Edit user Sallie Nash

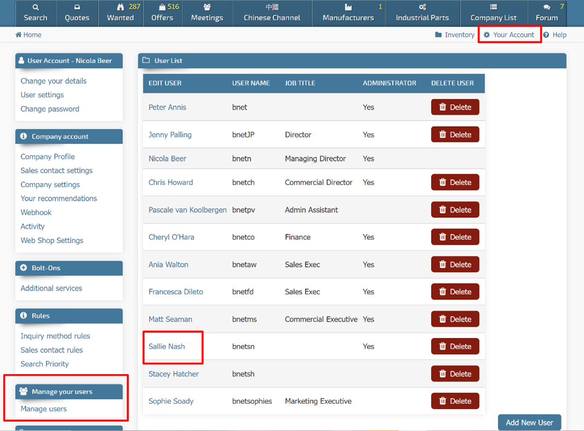167,347
